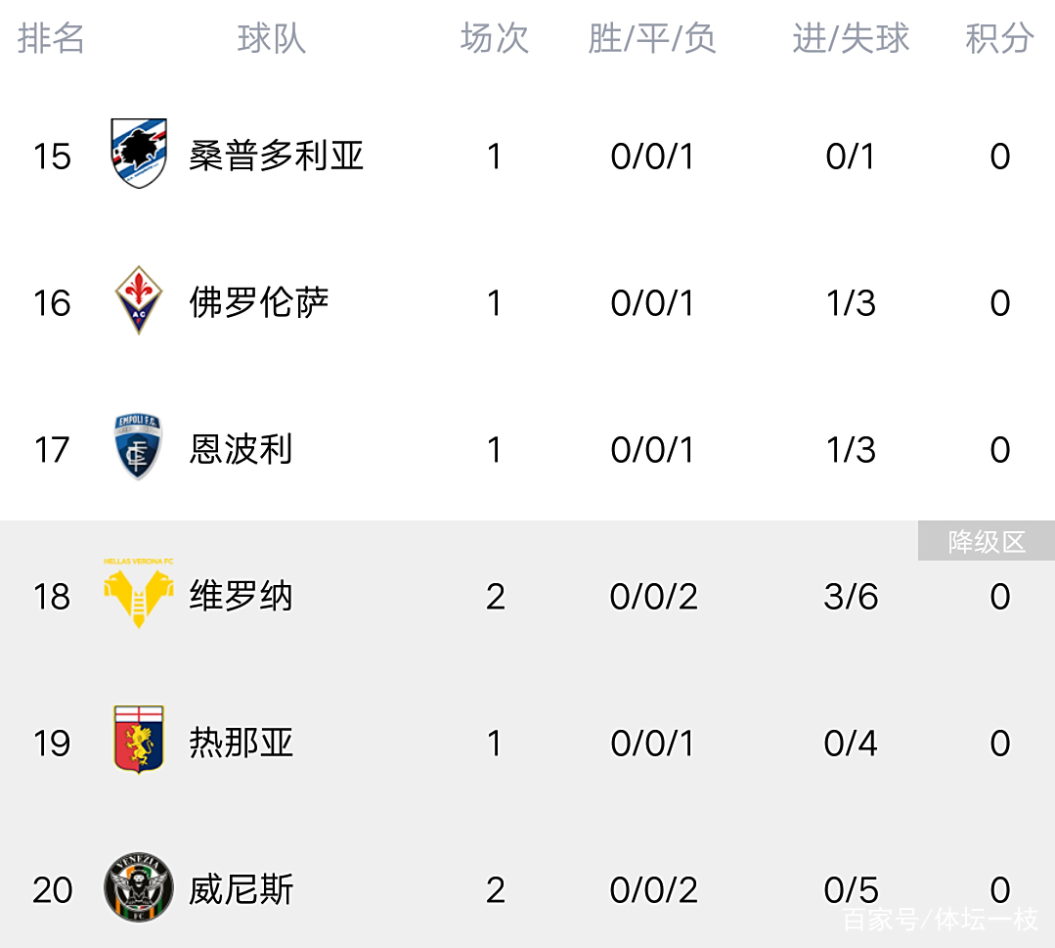Click the Genoa club crest
The height and width of the screenshot is (948, 1055).
tap(139, 741)
